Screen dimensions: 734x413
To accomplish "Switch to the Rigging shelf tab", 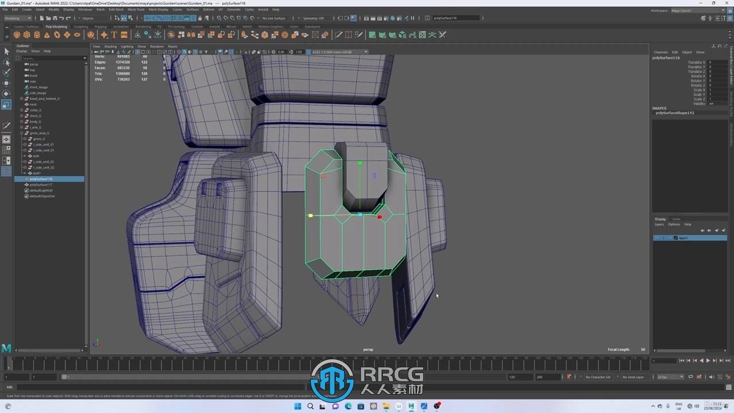I will click(x=101, y=26).
